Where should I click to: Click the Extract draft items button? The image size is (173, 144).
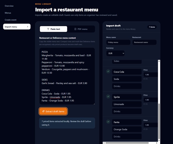(53, 111)
